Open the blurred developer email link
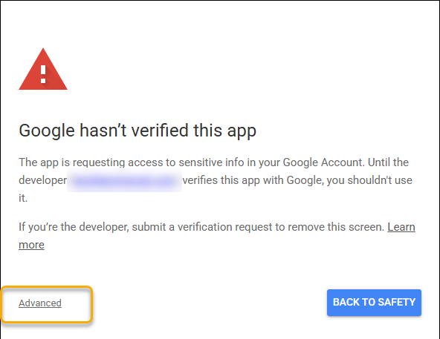This screenshot has width=440, height=339. pos(124,181)
